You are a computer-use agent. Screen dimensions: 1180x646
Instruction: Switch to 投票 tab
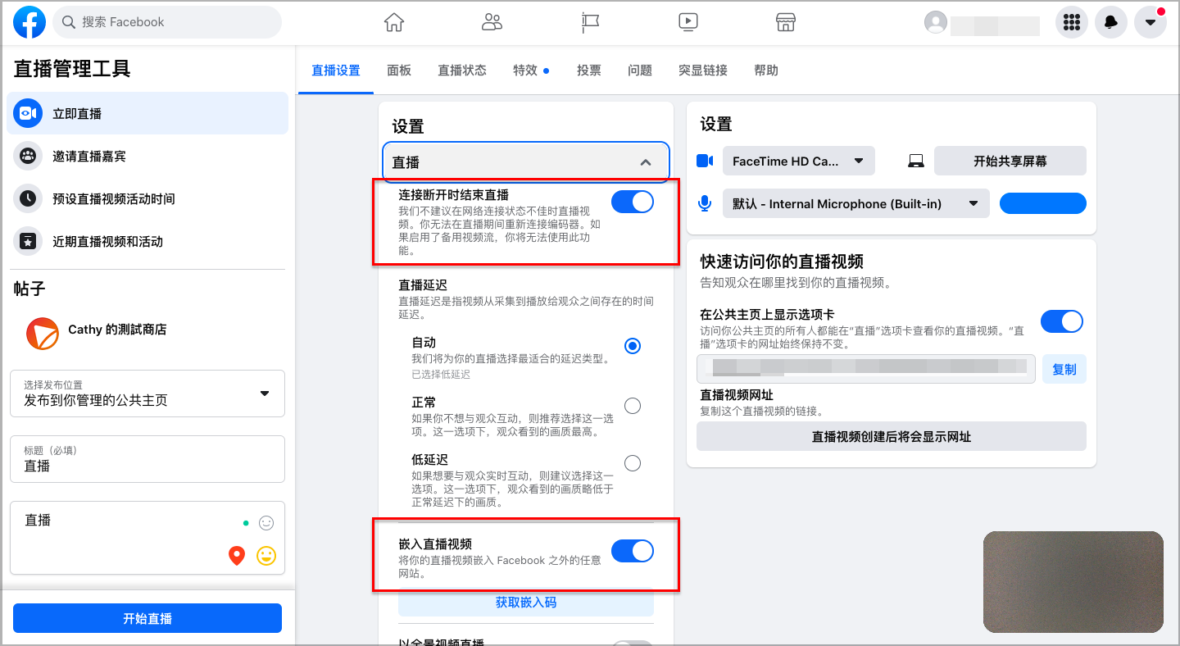tap(589, 71)
